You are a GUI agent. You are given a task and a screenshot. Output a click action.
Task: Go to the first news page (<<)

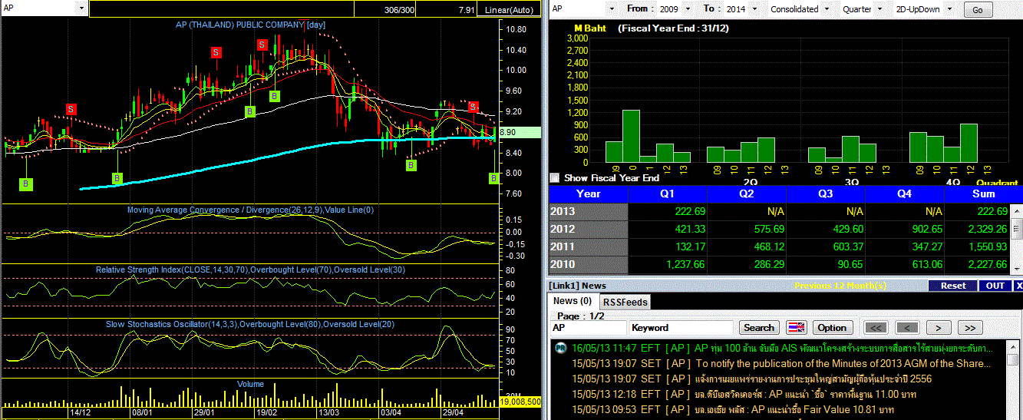[x=876, y=328]
